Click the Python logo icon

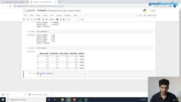click(145, 11)
